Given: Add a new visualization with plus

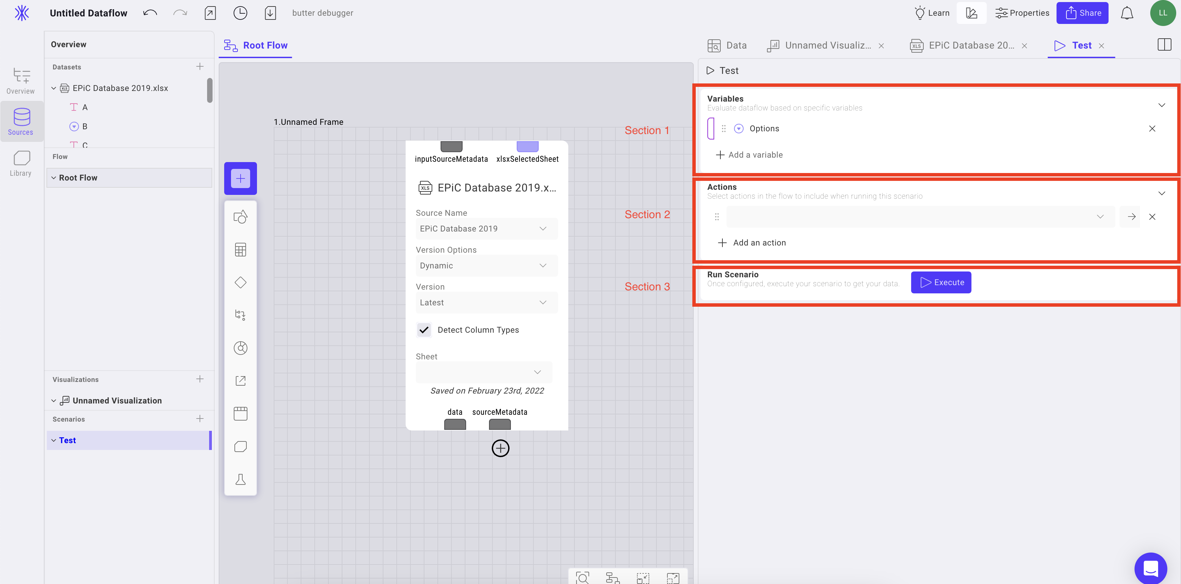Looking at the screenshot, I should (200, 379).
